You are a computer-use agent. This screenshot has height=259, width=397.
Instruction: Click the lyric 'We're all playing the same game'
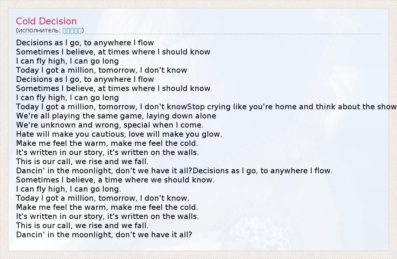[x=116, y=116]
